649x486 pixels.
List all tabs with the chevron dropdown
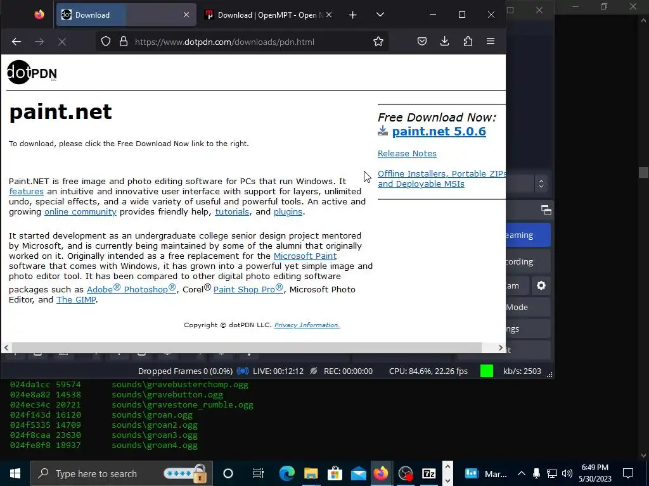(380, 15)
